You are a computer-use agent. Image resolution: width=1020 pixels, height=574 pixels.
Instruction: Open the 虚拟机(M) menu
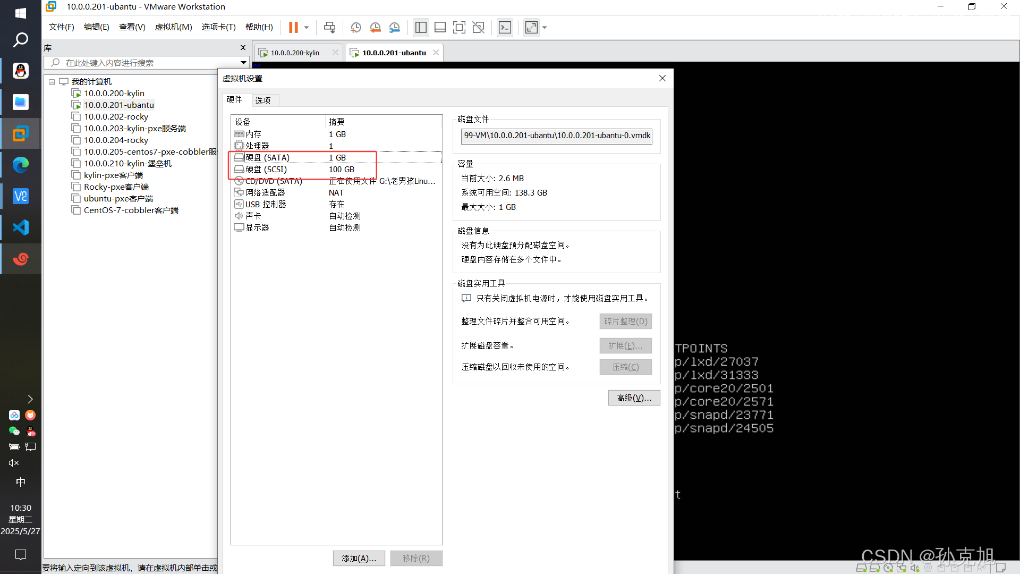point(173,27)
